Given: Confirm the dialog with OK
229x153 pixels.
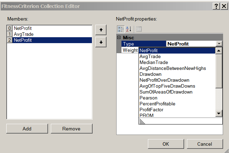Looking at the screenshot, I should pyautogui.click(x=166, y=144).
